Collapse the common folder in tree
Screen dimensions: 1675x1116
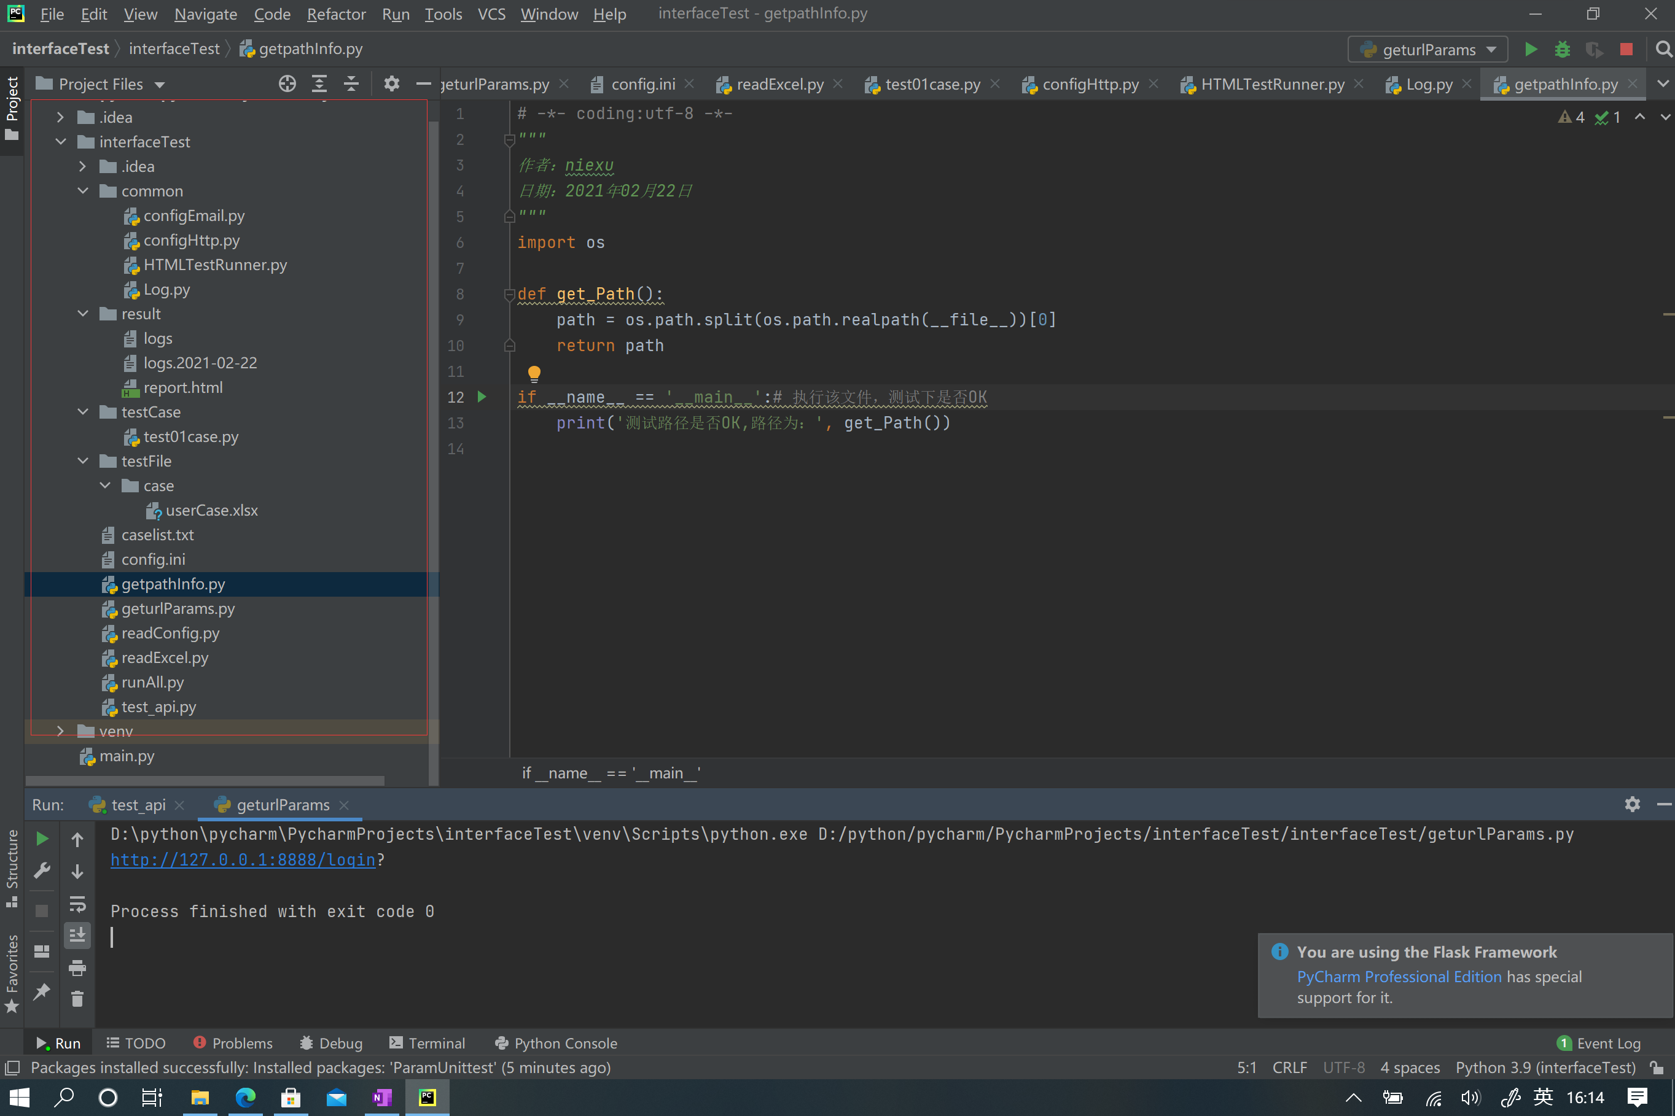click(82, 191)
